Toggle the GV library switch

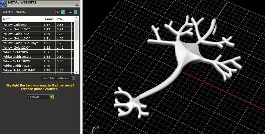pyautogui.click(x=60, y=12)
